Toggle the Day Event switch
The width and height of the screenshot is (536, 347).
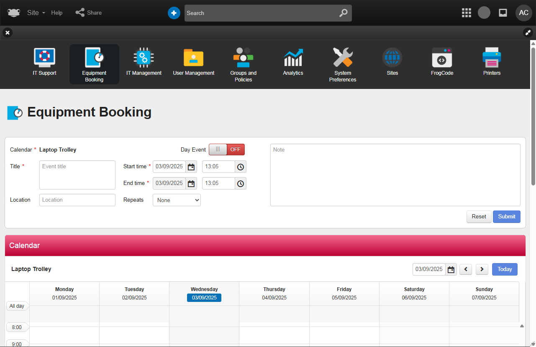click(226, 149)
